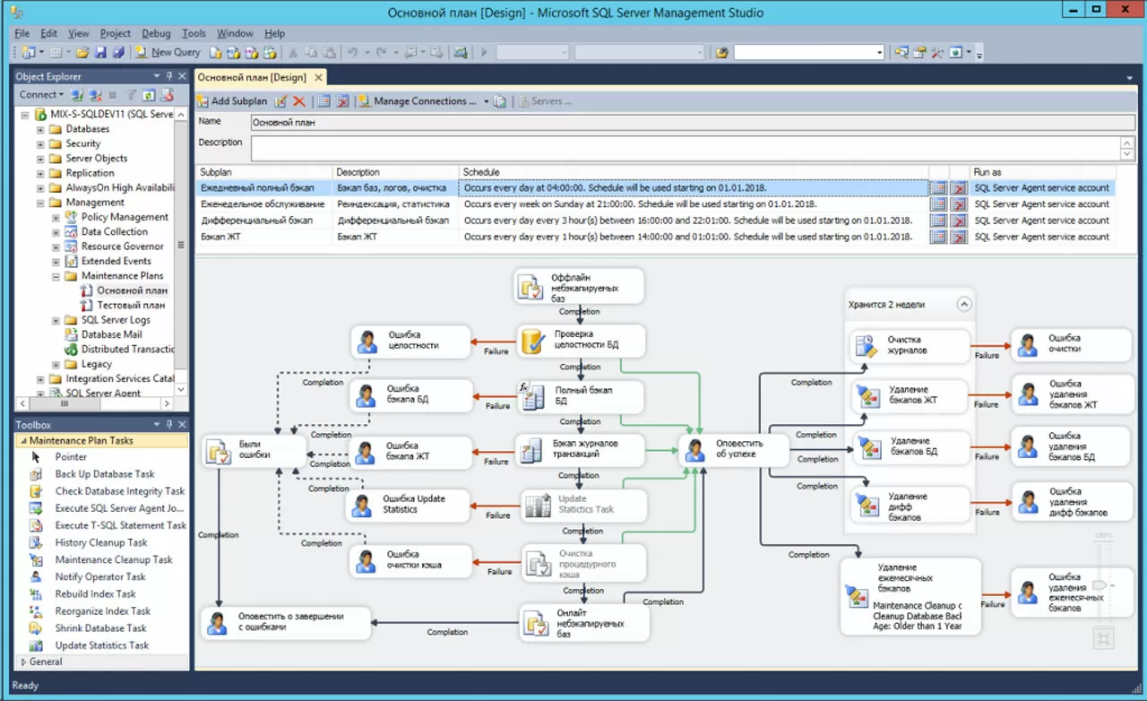1147x701 pixels.
Task: Click Update Statistics Task icon in designer
Action: coord(539,504)
